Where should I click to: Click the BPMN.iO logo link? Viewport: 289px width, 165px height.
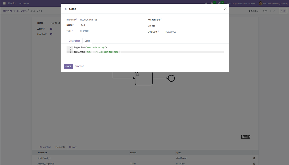click(x=246, y=137)
